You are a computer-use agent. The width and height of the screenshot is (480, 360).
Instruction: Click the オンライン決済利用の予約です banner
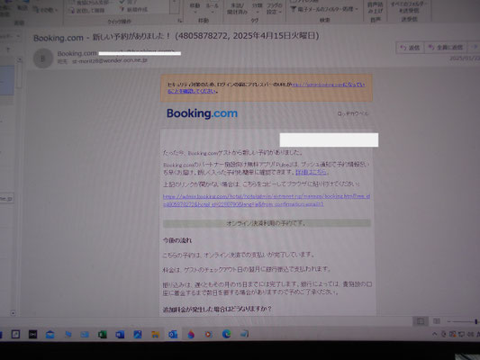coord(267,223)
